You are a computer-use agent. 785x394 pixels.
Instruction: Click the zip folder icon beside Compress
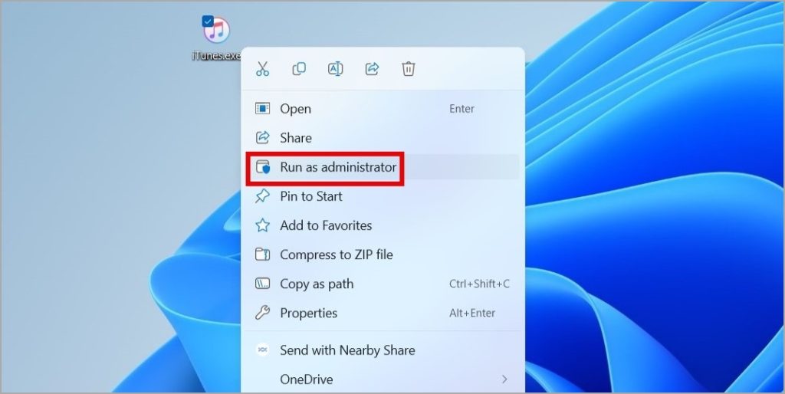(x=262, y=254)
